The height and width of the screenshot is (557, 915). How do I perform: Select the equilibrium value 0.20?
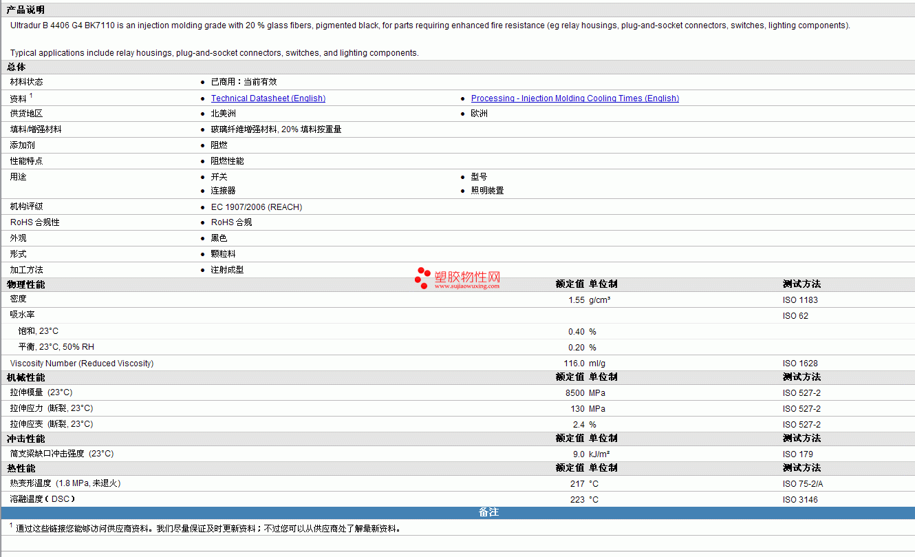click(577, 348)
